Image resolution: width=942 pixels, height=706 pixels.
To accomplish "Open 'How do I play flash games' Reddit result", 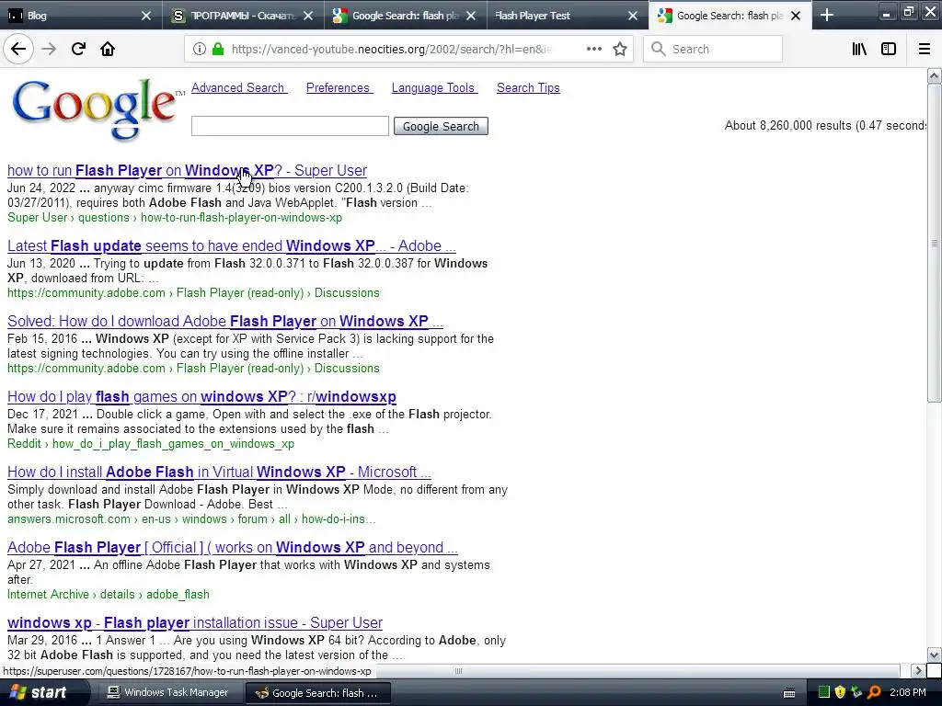I will click(201, 397).
